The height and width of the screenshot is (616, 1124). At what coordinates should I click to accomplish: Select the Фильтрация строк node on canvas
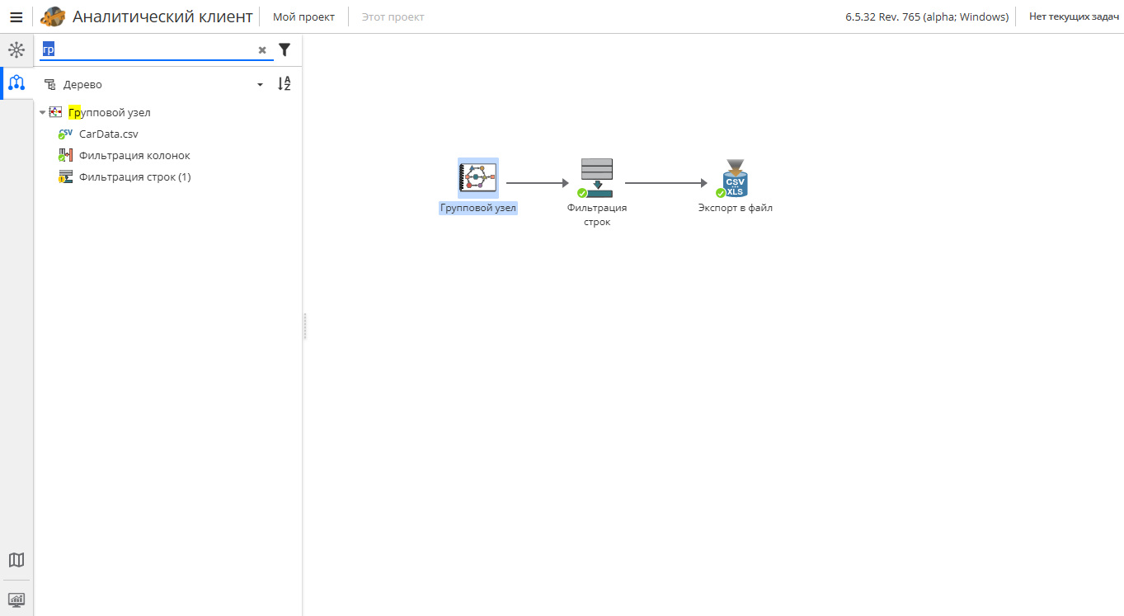tap(596, 178)
